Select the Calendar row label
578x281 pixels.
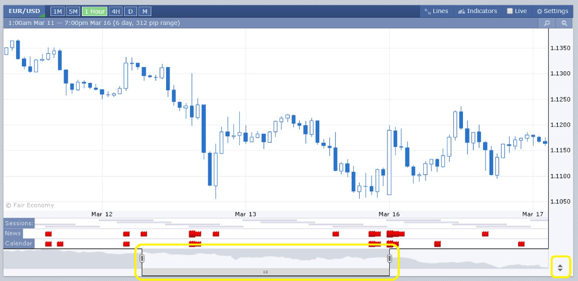(x=19, y=244)
